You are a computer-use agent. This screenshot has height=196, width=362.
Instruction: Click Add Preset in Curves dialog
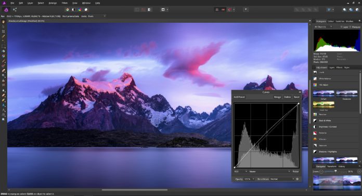pos(239,97)
